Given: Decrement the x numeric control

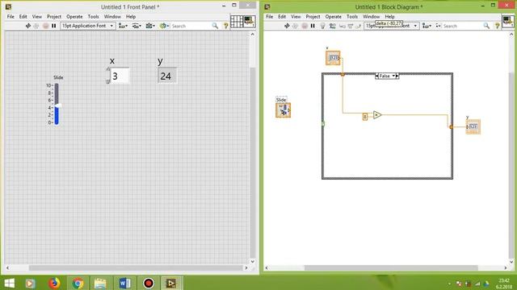Looking at the screenshot, I should pyautogui.click(x=107, y=81).
